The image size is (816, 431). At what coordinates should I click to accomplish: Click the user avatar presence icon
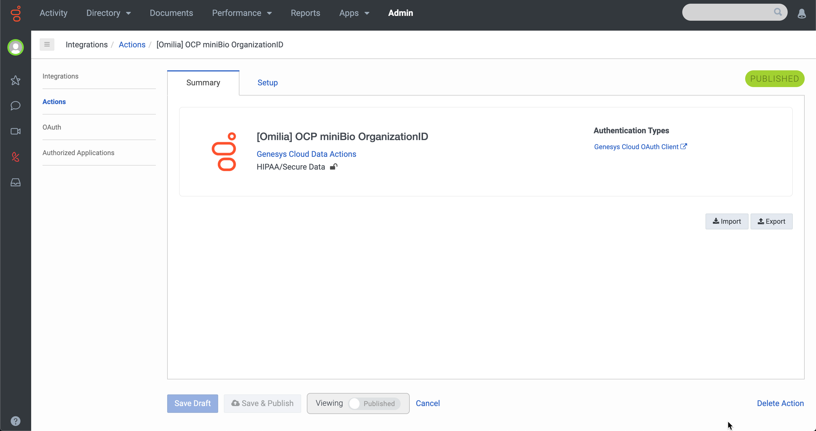pyautogui.click(x=16, y=48)
